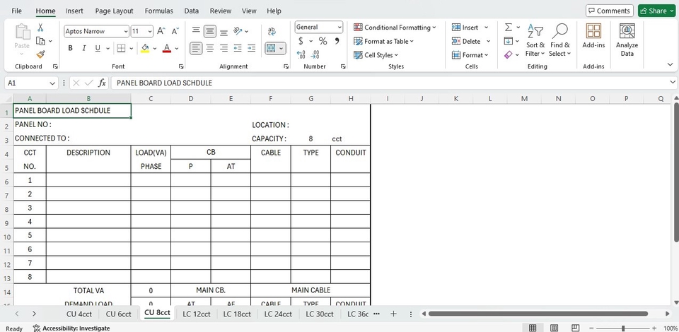Open the File menu
Image resolution: width=679 pixels, height=332 pixels.
click(x=16, y=11)
